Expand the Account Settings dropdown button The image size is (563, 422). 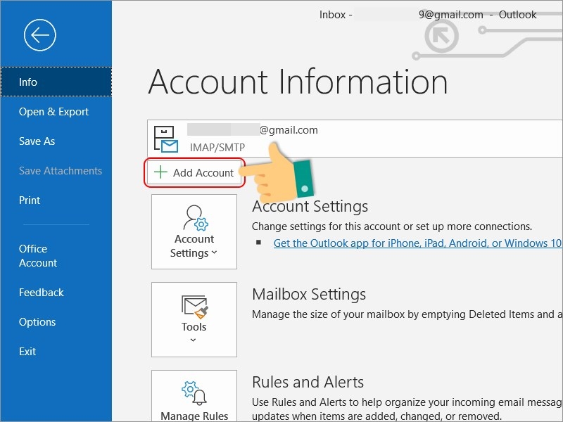(194, 231)
